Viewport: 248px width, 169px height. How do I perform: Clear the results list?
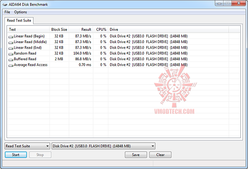161,155
